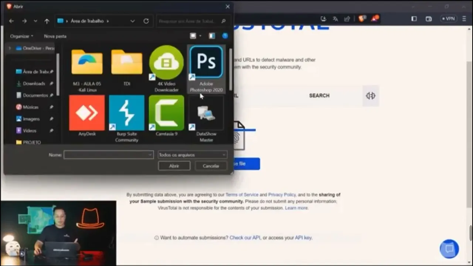Click the forward arrow in the Abrir dialog

pyautogui.click(x=24, y=21)
